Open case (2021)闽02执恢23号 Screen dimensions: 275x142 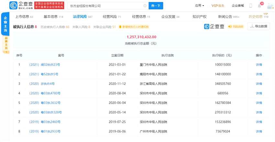[45, 65]
